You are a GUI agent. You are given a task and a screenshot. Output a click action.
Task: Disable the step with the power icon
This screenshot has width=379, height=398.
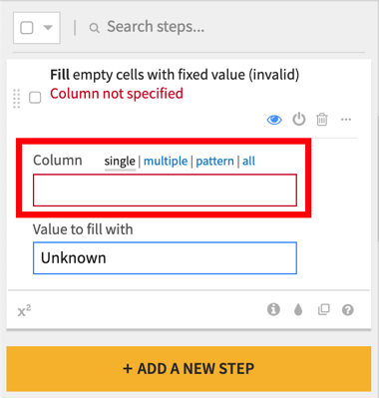coord(299,119)
